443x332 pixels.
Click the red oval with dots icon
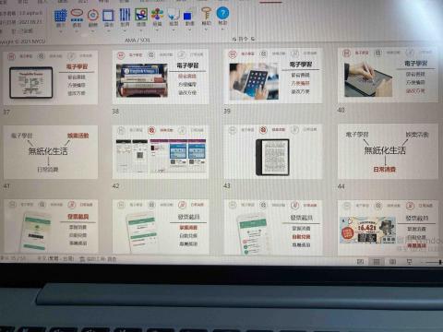pos(77,15)
